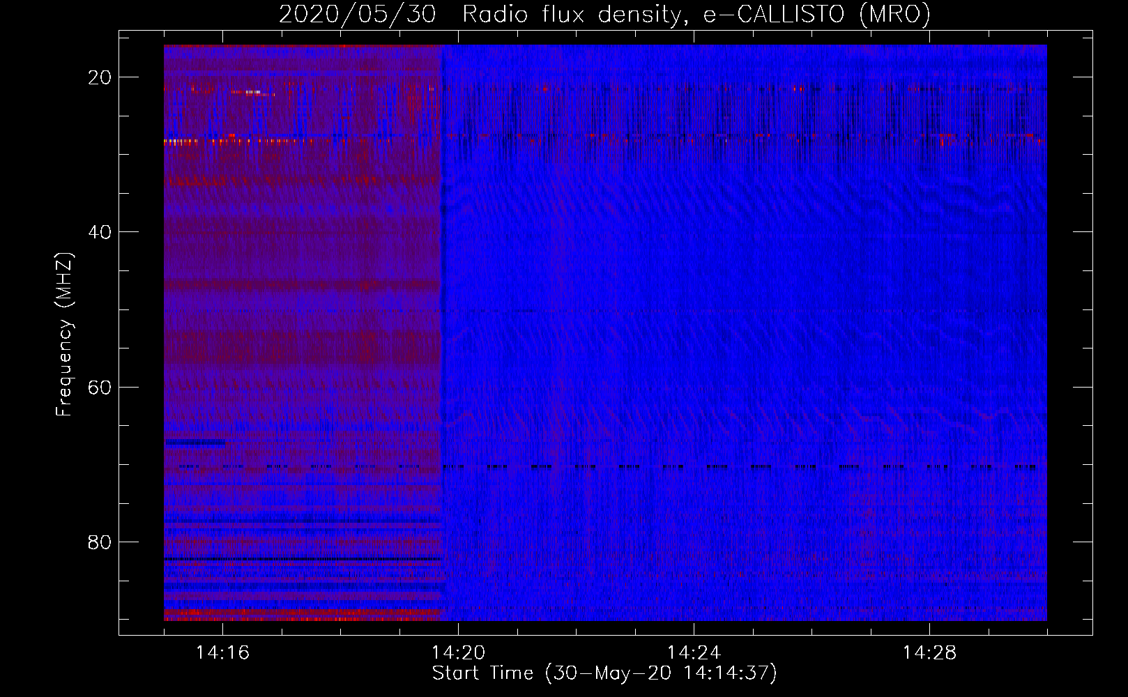Screen dimensions: 1128x697
Task: Click the '40' frequency tick label
Action: [100, 232]
